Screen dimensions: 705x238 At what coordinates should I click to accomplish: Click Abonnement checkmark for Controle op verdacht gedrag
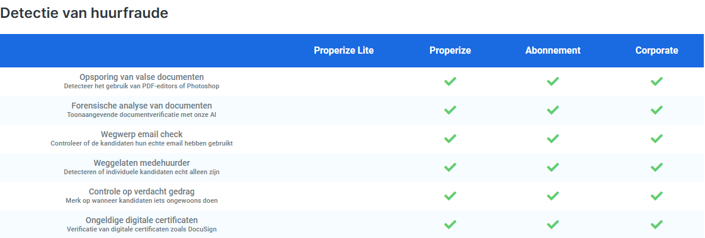tap(553, 196)
